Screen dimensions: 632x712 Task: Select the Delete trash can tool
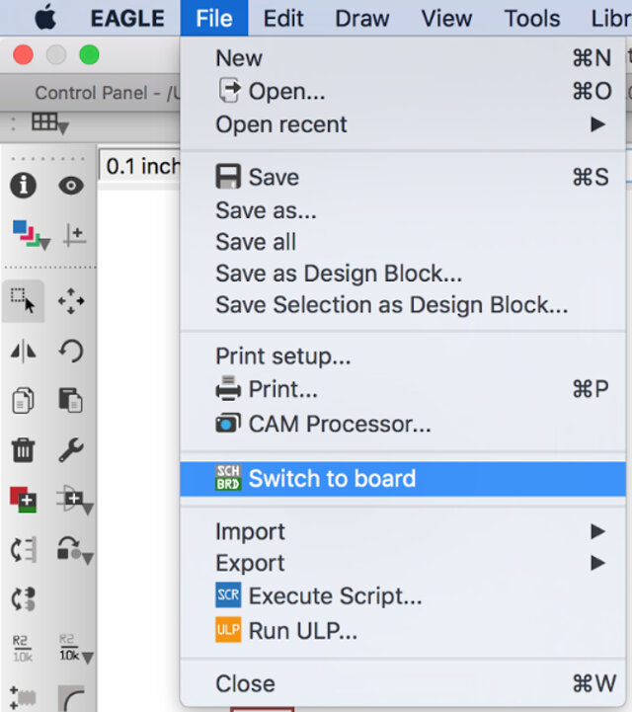point(23,450)
